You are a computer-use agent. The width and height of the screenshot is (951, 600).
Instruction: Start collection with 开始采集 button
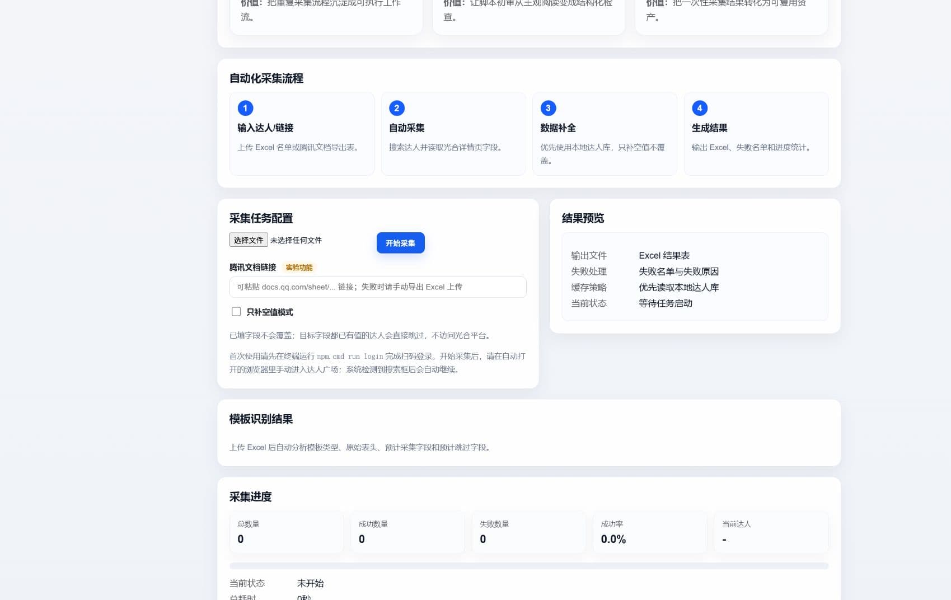pyautogui.click(x=400, y=243)
